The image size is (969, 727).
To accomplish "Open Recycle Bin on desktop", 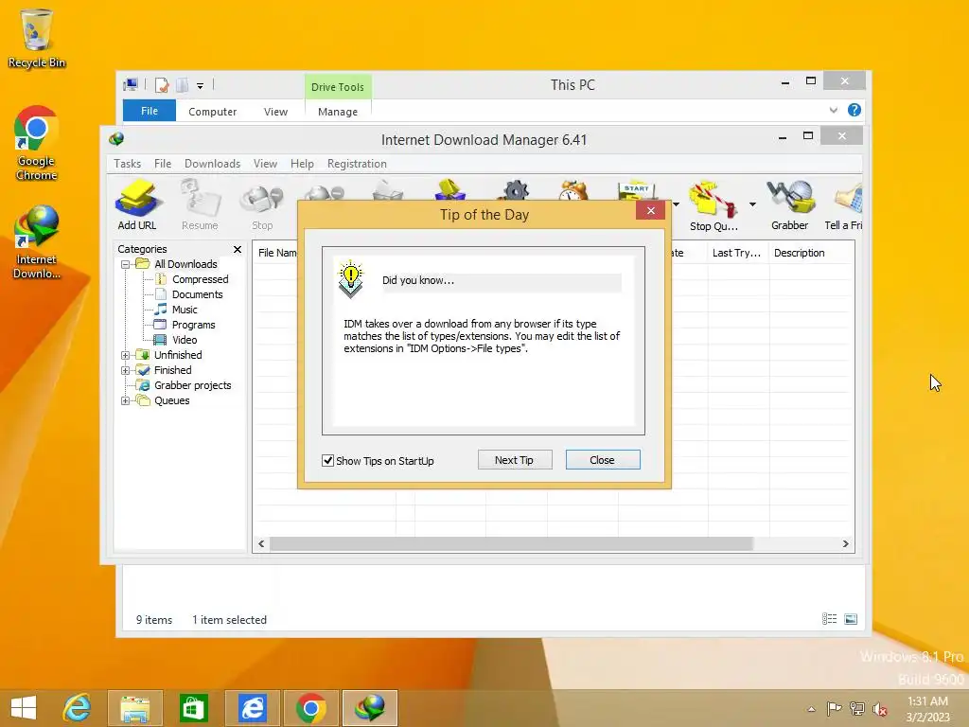I will [37, 38].
